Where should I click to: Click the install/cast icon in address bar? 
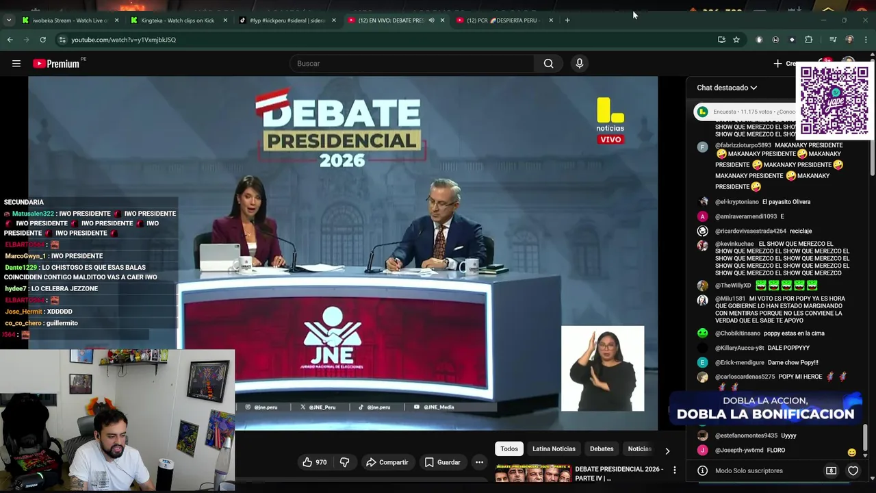pos(721,40)
